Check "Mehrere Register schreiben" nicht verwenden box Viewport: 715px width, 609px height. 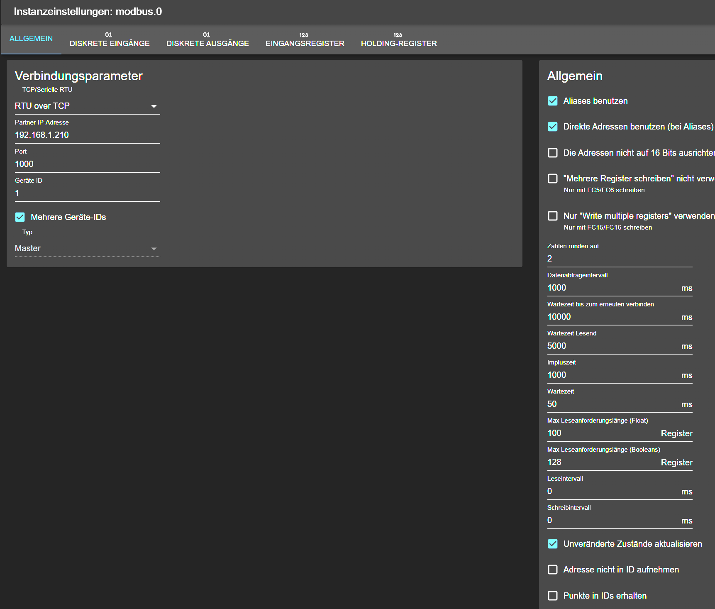click(553, 179)
